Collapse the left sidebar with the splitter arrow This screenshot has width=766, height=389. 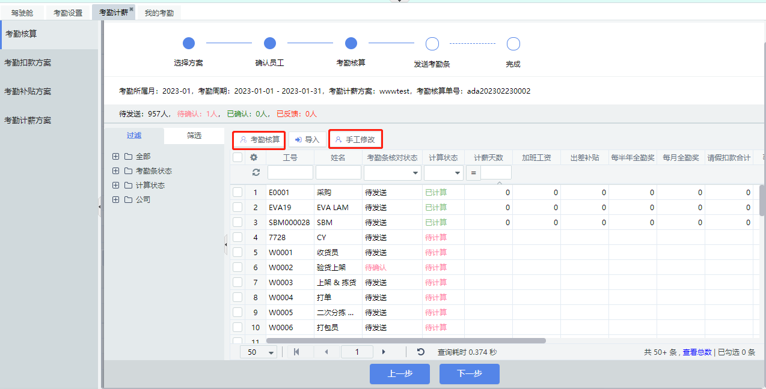[100, 207]
